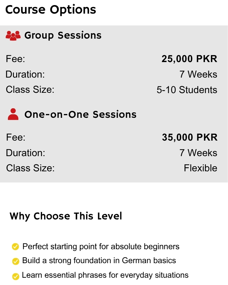Click the Fee label under Group Sessions
The height and width of the screenshot is (285, 228).
tap(16, 59)
